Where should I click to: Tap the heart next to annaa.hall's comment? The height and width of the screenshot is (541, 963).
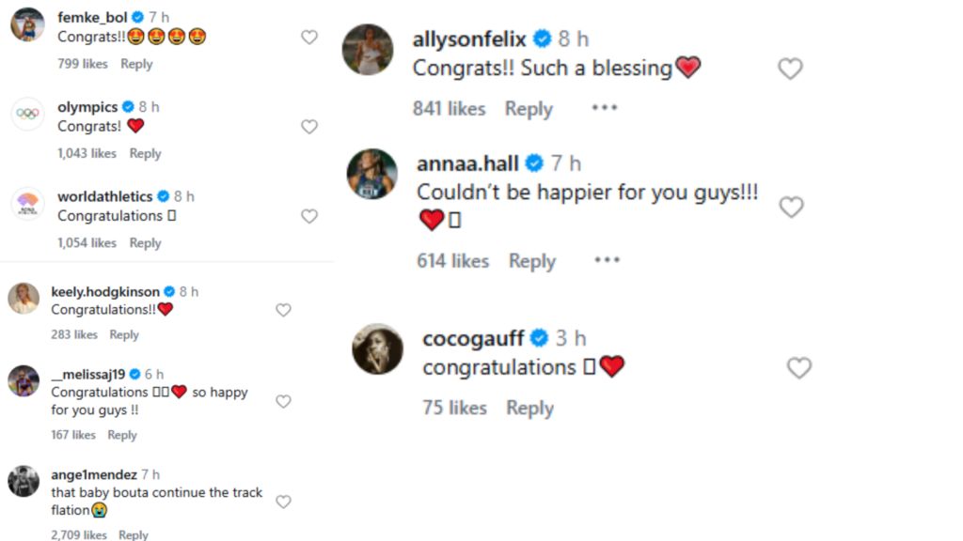pyautogui.click(x=791, y=207)
